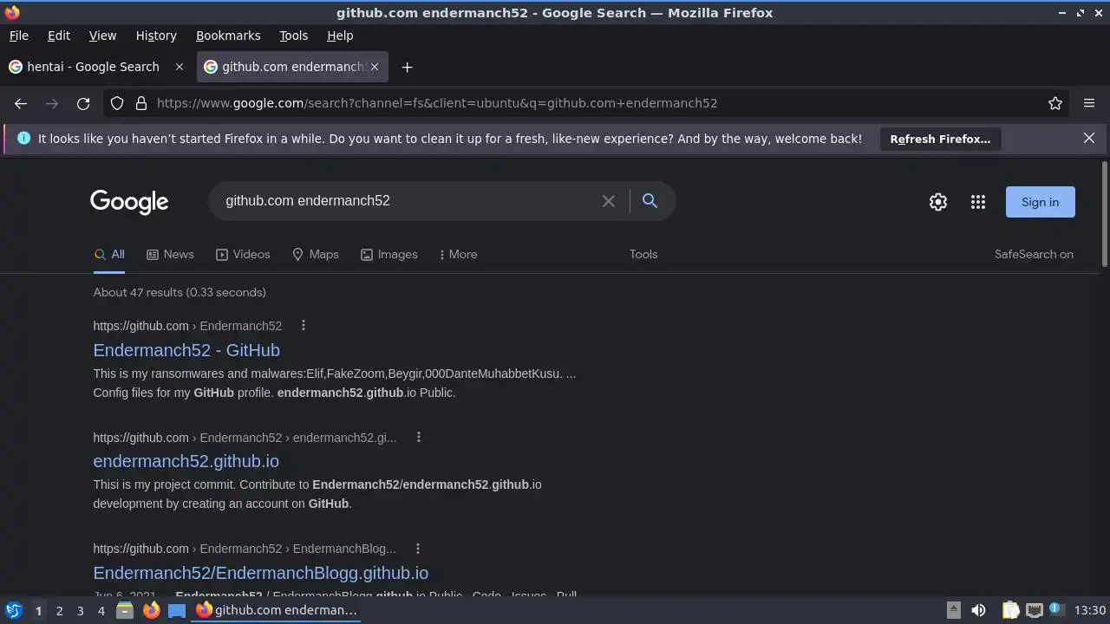Open the Firefox hamburger menu
Screen dimensions: 1110x624
pyautogui.click(x=1089, y=103)
